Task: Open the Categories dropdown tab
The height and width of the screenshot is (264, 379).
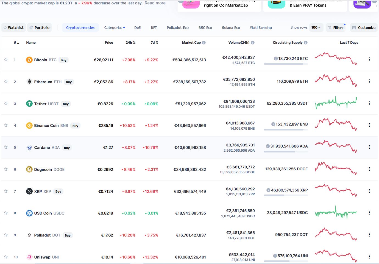Action: click(x=115, y=27)
